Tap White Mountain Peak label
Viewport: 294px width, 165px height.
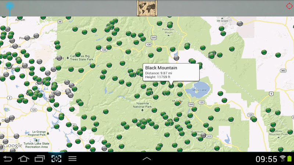(x=279, y=133)
